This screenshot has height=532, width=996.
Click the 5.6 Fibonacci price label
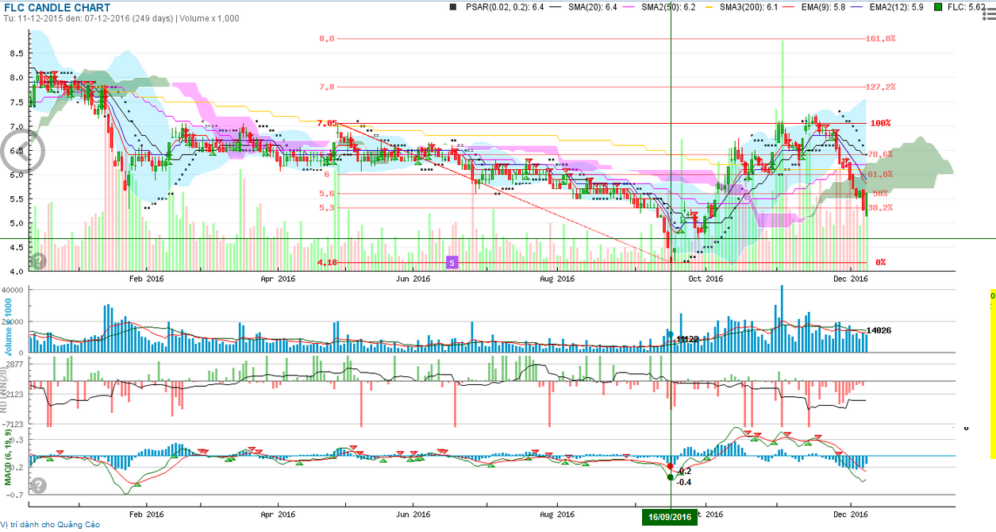[x=326, y=193]
